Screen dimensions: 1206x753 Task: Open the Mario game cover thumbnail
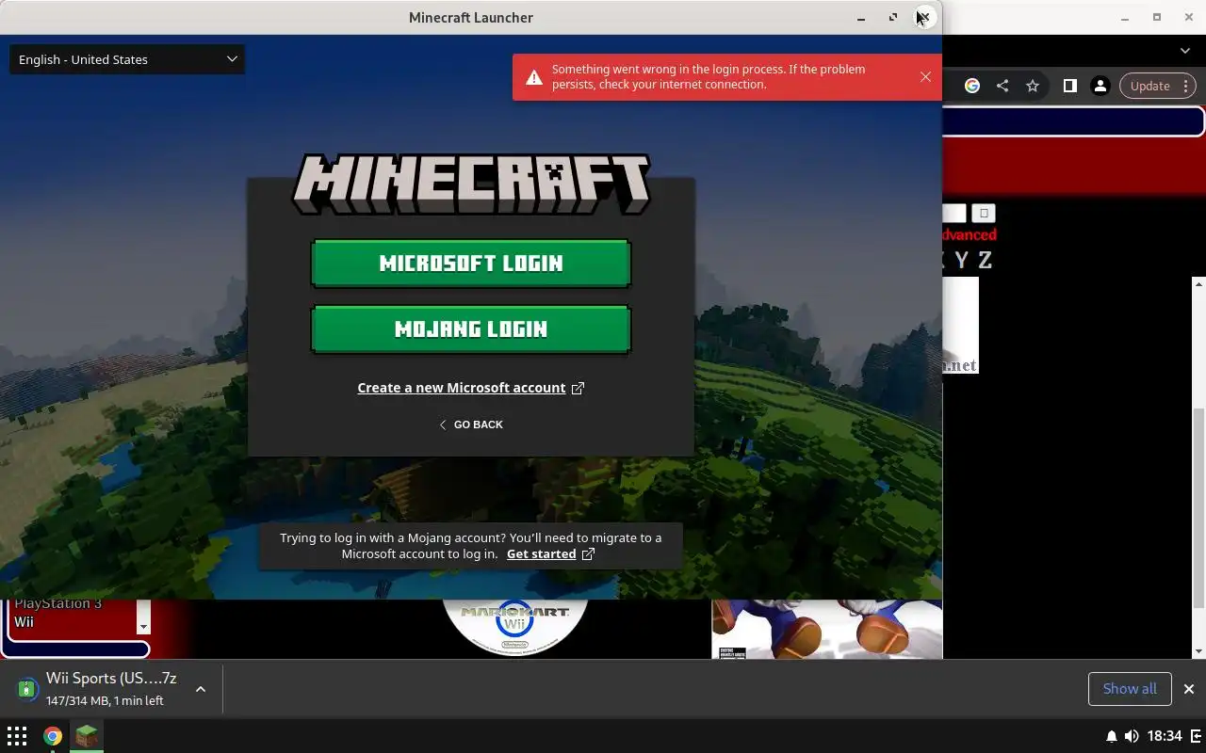tap(826, 629)
